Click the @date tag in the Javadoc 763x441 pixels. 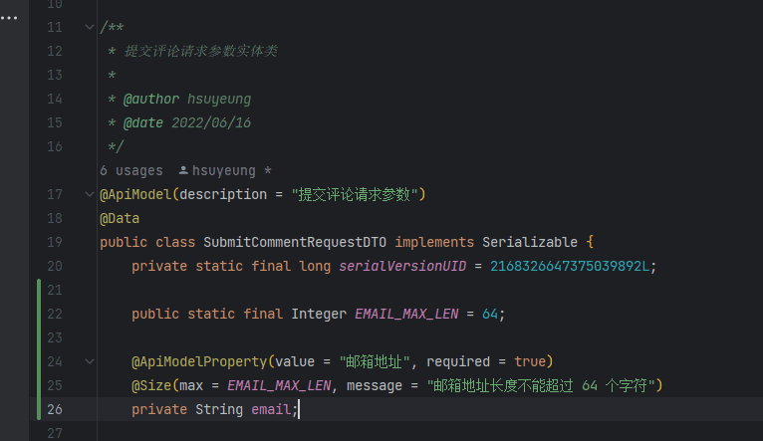pyautogui.click(x=142, y=122)
